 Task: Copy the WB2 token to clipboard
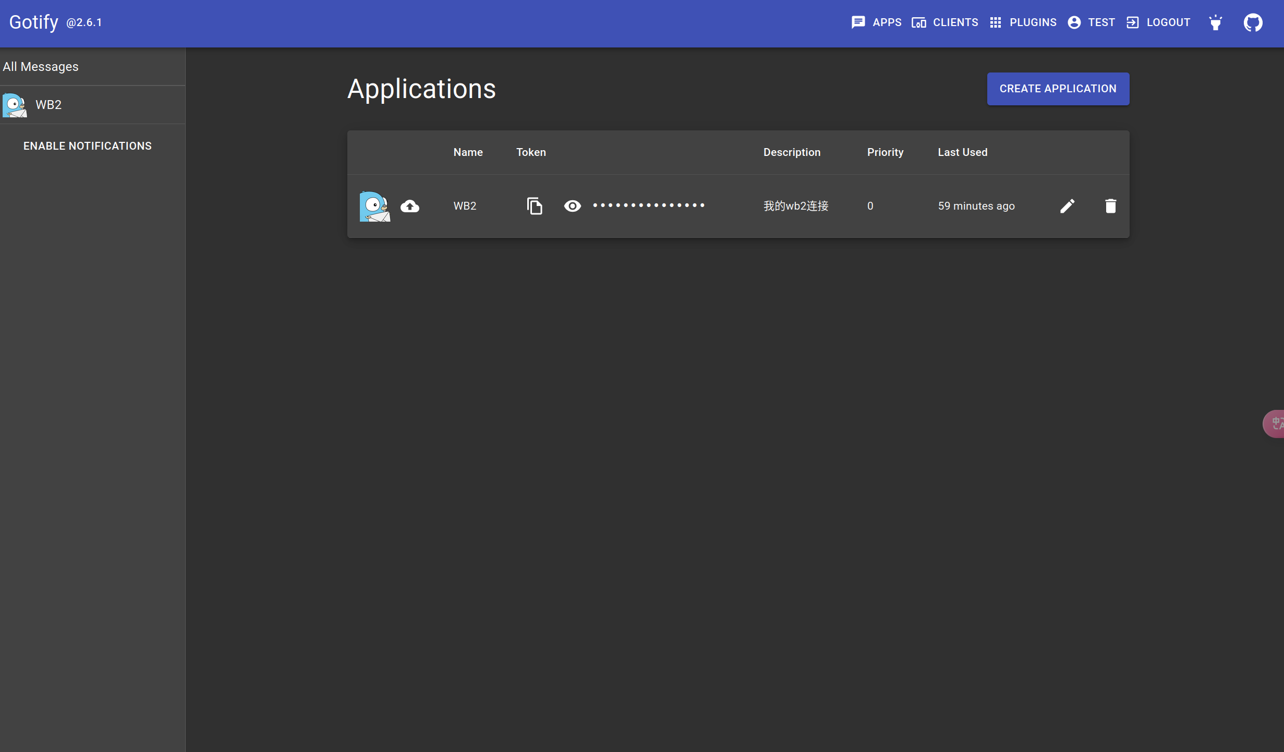tap(535, 206)
